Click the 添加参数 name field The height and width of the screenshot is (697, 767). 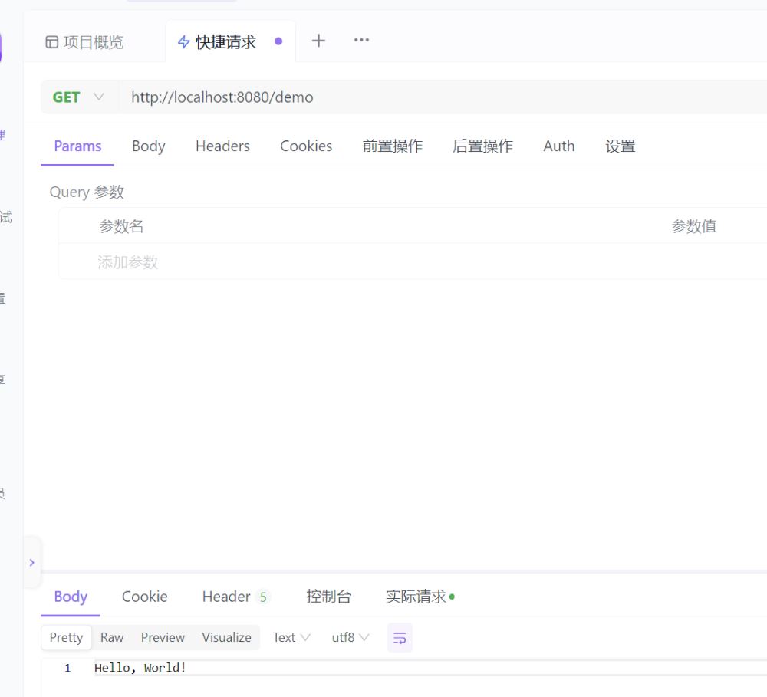click(x=127, y=262)
